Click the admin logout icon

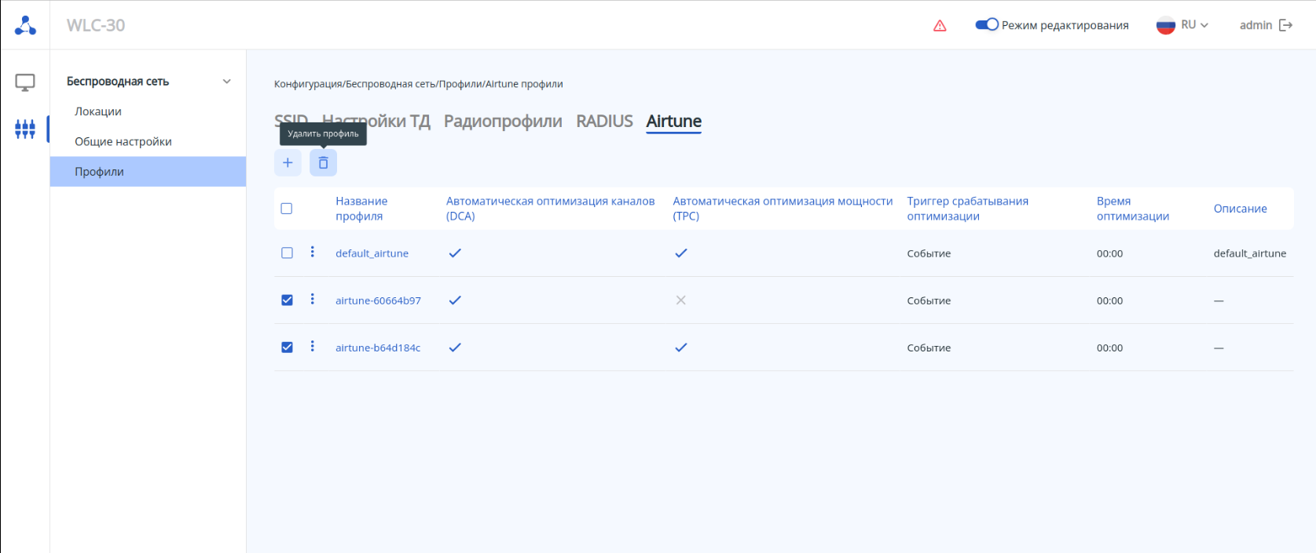pyautogui.click(x=1286, y=25)
